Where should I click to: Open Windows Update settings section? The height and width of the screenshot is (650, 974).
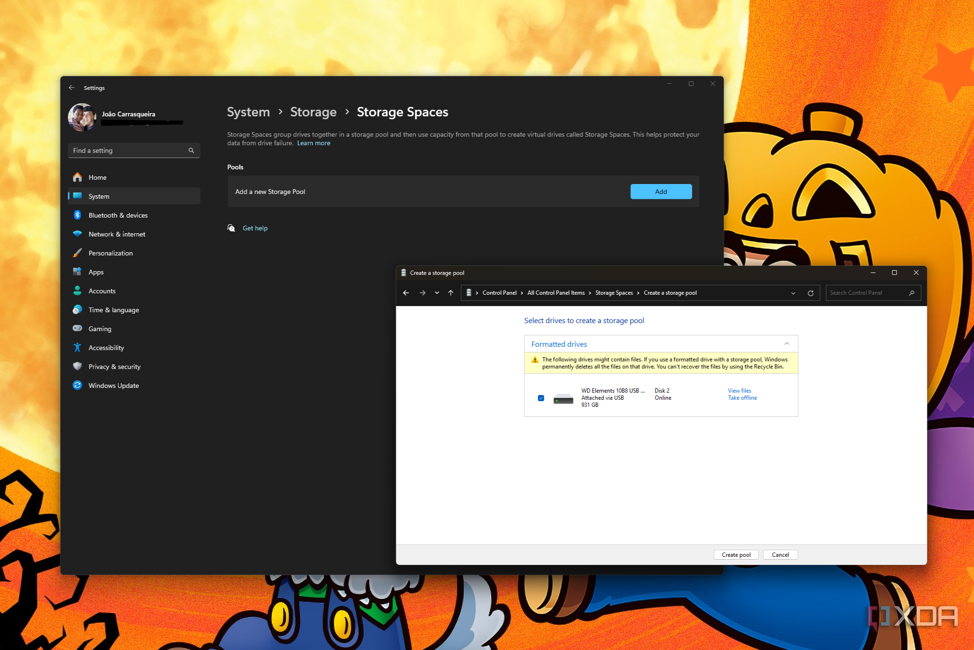point(113,386)
